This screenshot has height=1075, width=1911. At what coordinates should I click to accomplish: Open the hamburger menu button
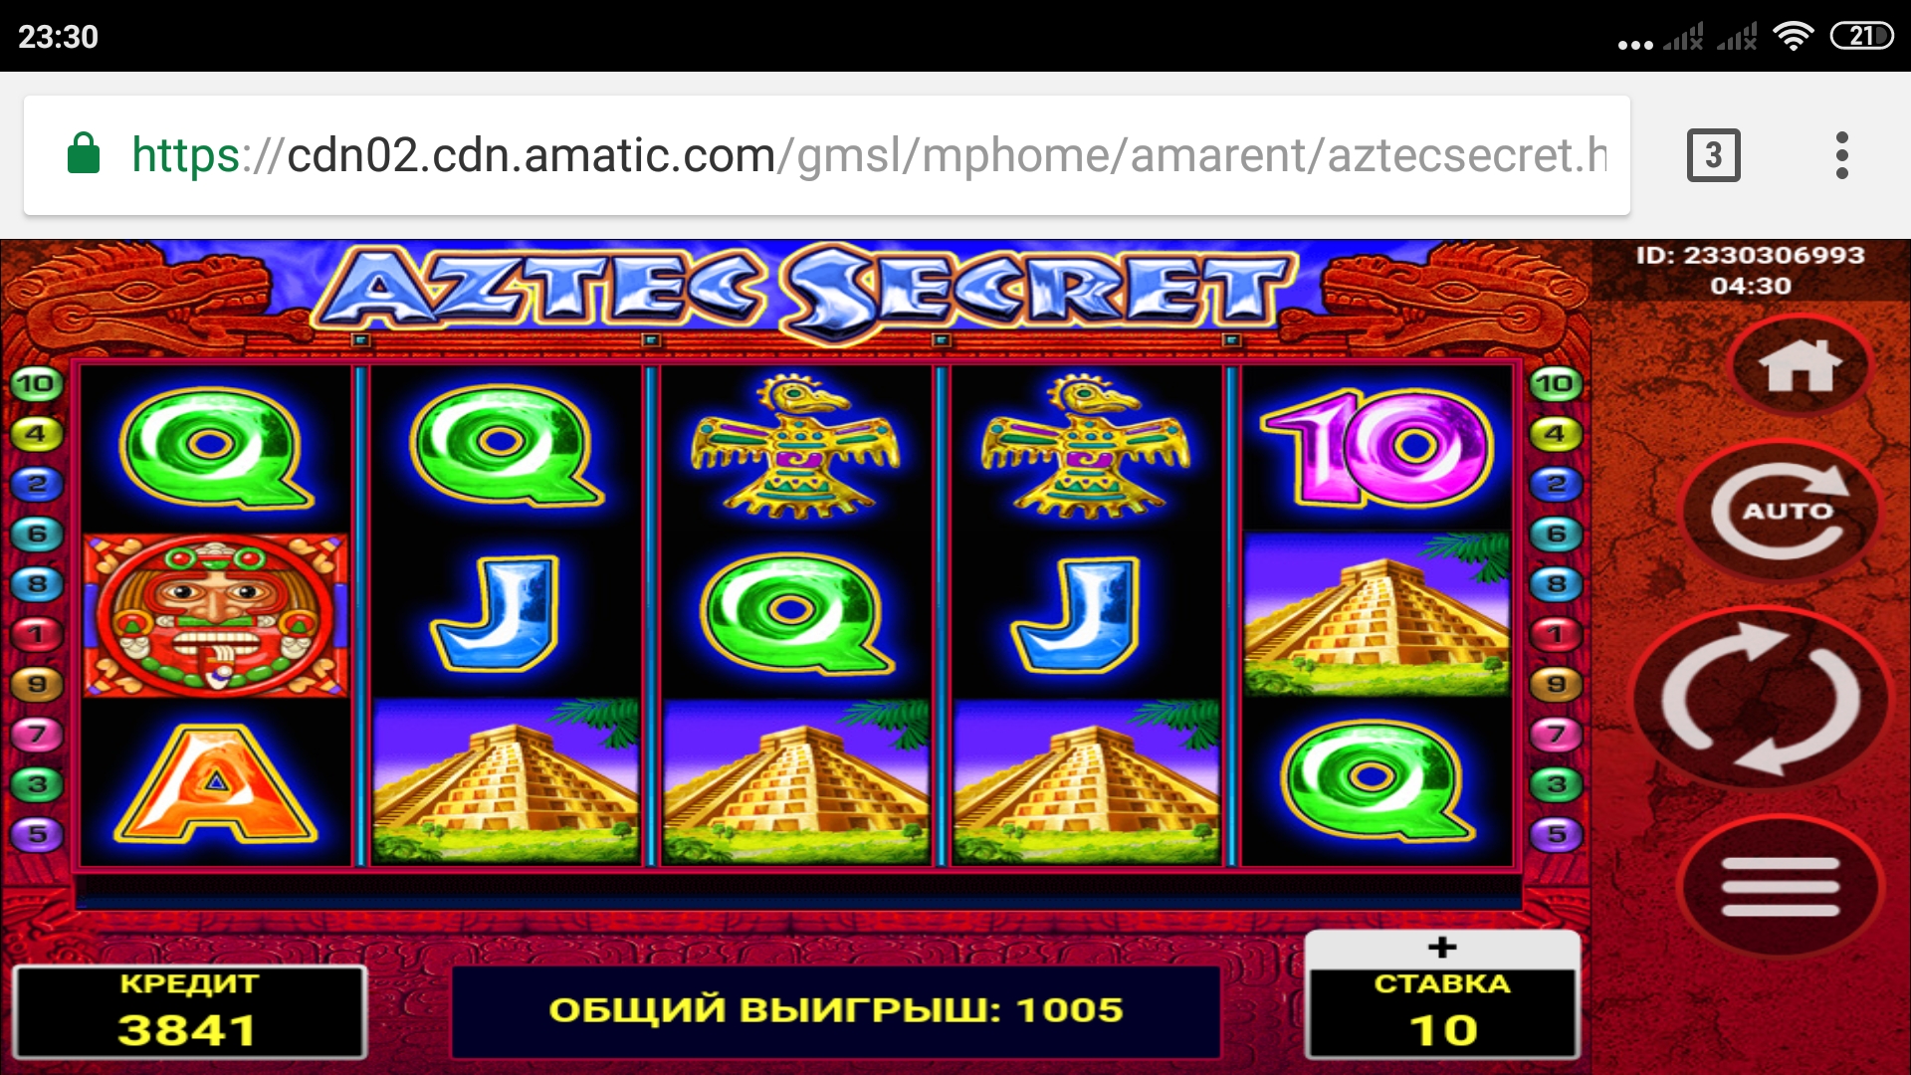point(1781,886)
